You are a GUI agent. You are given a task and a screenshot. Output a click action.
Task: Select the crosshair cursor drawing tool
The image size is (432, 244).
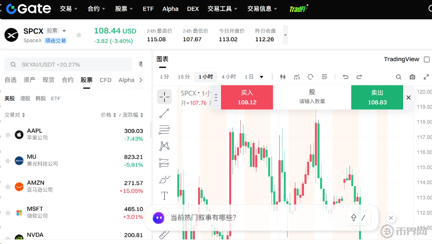164,97
